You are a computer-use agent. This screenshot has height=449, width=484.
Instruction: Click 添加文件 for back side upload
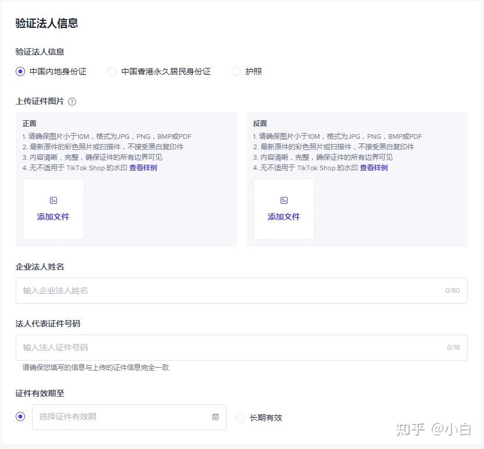pos(284,217)
